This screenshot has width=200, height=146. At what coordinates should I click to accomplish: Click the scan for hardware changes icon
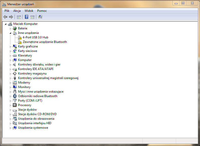click(x=40, y=17)
